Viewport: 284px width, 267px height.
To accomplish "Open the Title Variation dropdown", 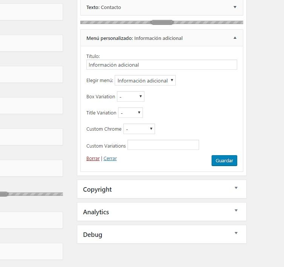I will tap(130, 113).
